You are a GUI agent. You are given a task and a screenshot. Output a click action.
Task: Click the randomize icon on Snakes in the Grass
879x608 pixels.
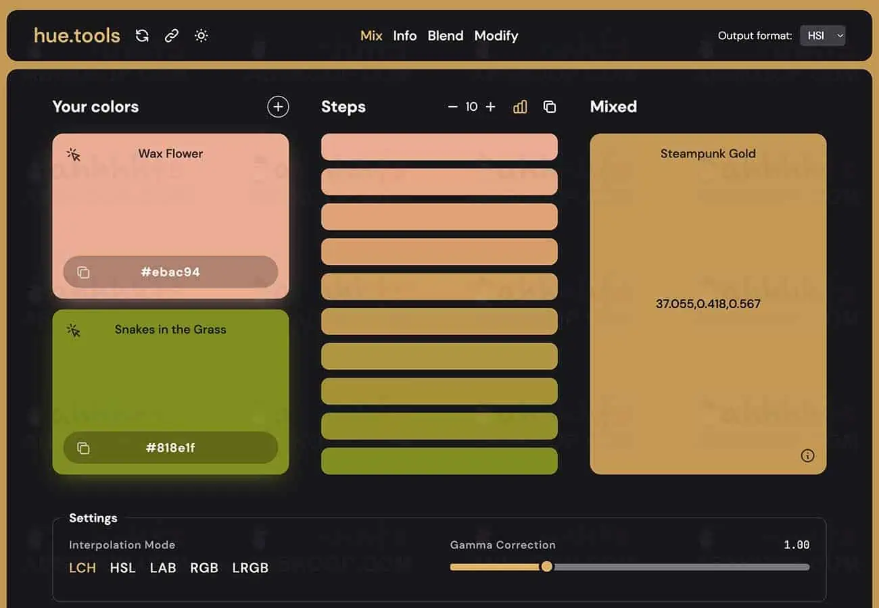[74, 330]
